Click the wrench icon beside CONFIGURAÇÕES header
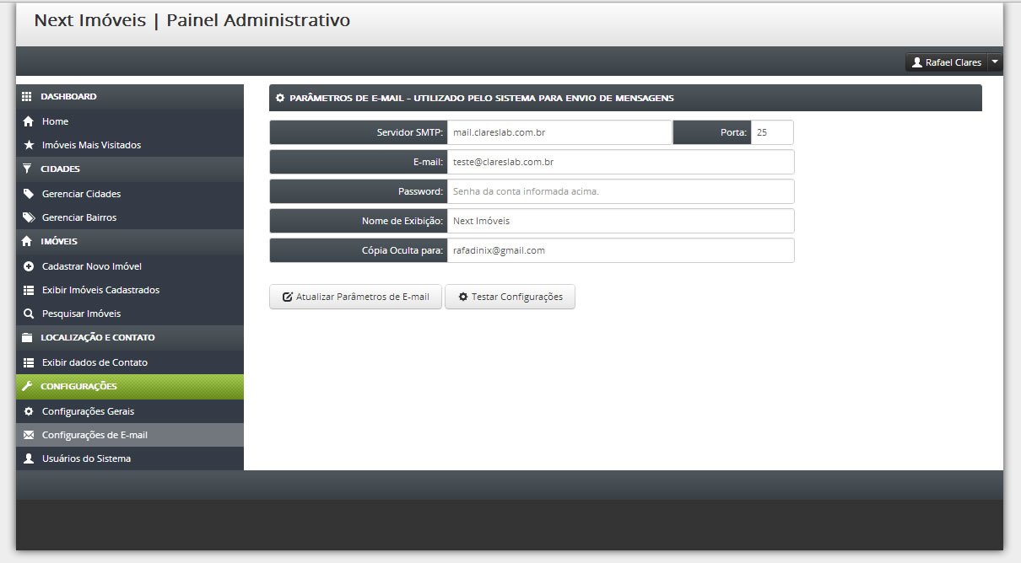The height and width of the screenshot is (563, 1021). 27,386
